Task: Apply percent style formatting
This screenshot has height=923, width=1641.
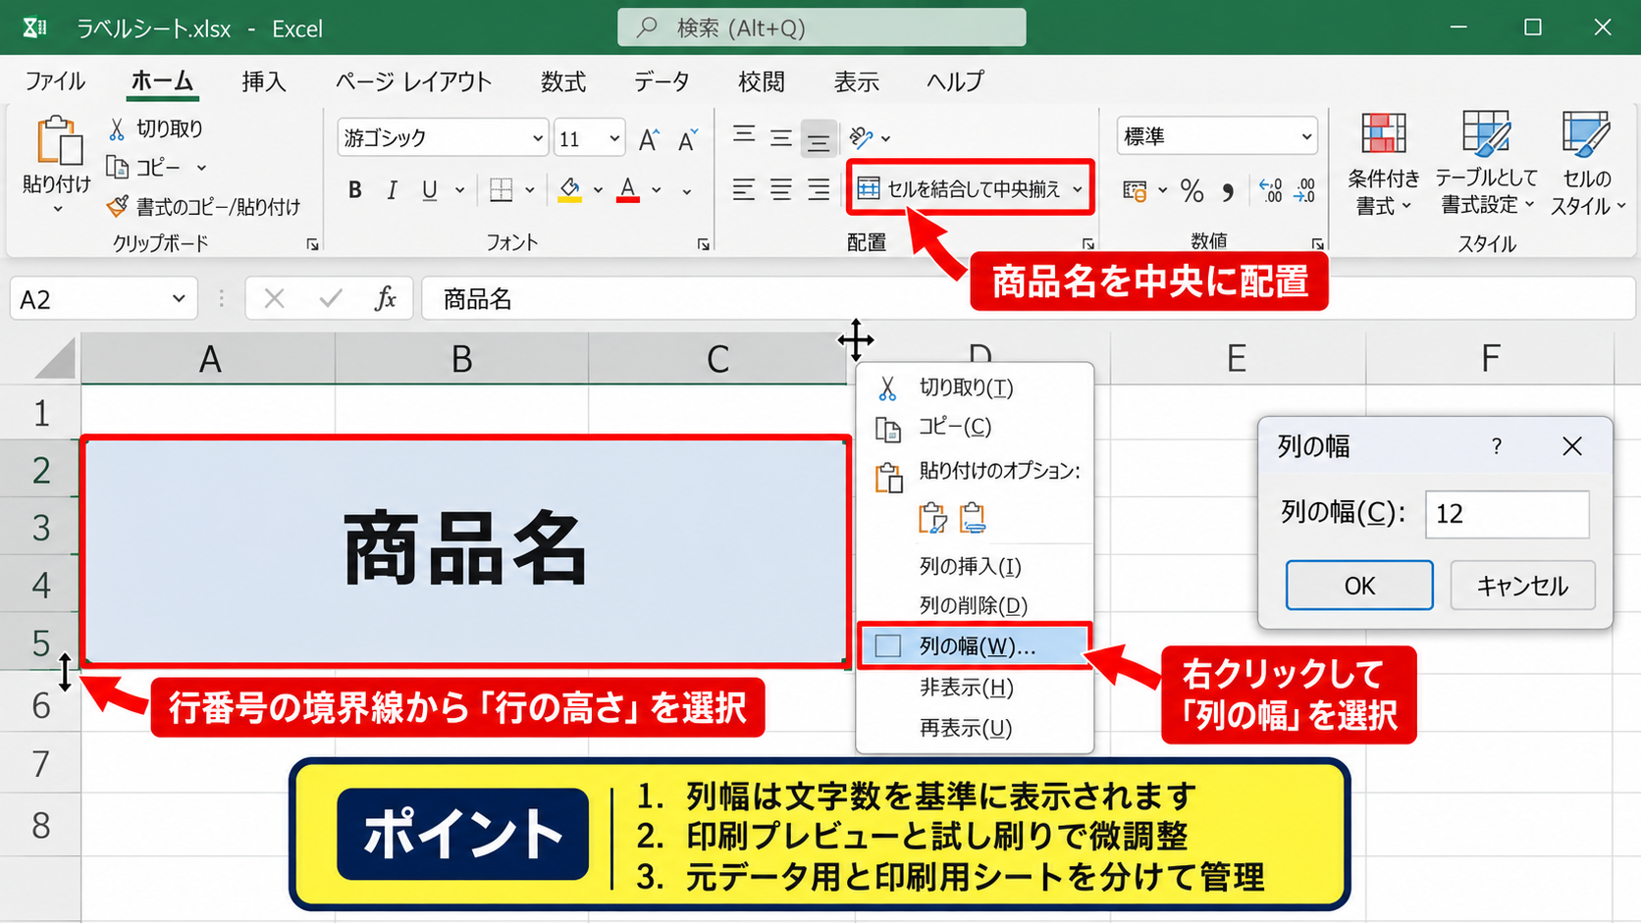Action: tap(1191, 190)
